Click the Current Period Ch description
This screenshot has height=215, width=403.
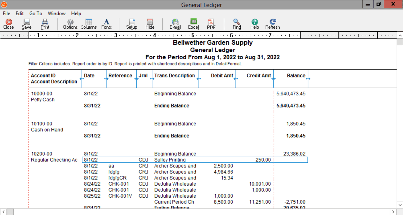tap(174, 202)
